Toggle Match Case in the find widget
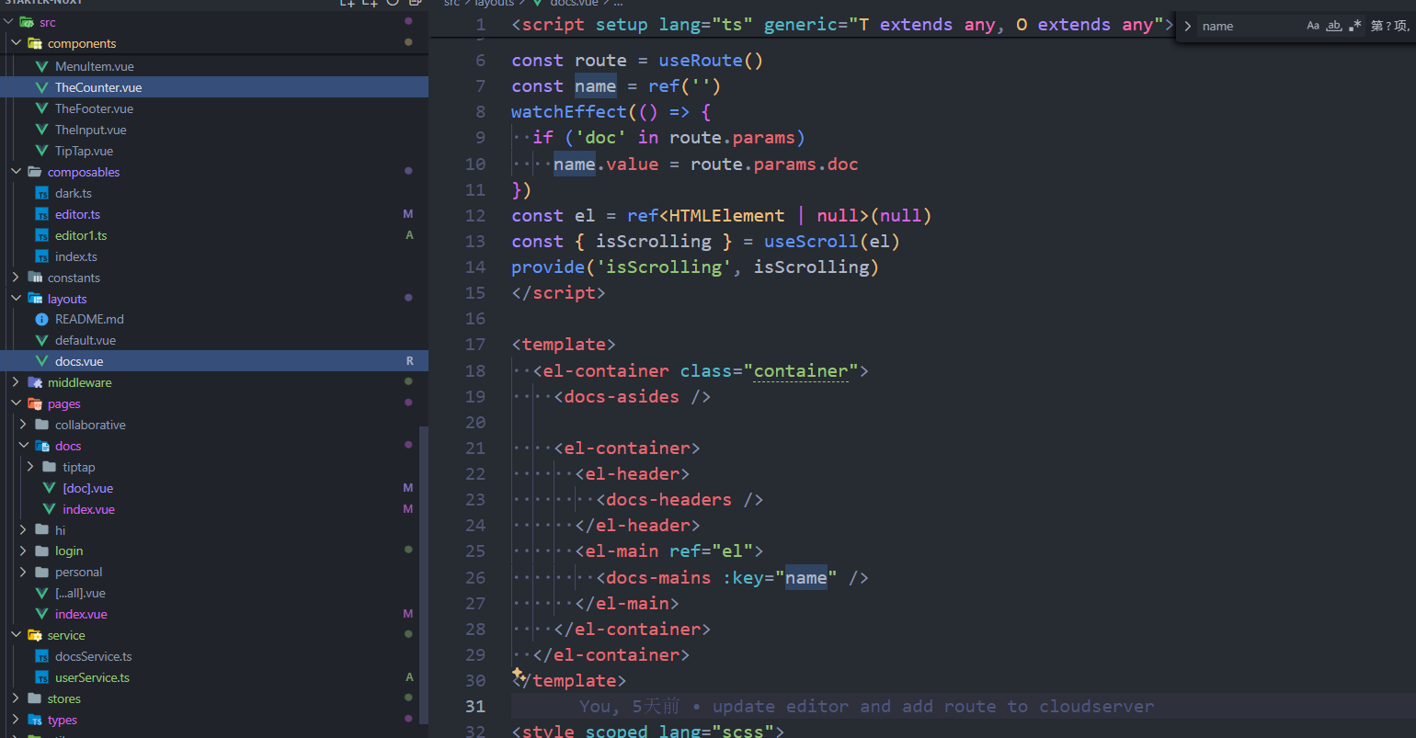The height and width of the screenshot is (738, 1416). tap(1313, 26)
